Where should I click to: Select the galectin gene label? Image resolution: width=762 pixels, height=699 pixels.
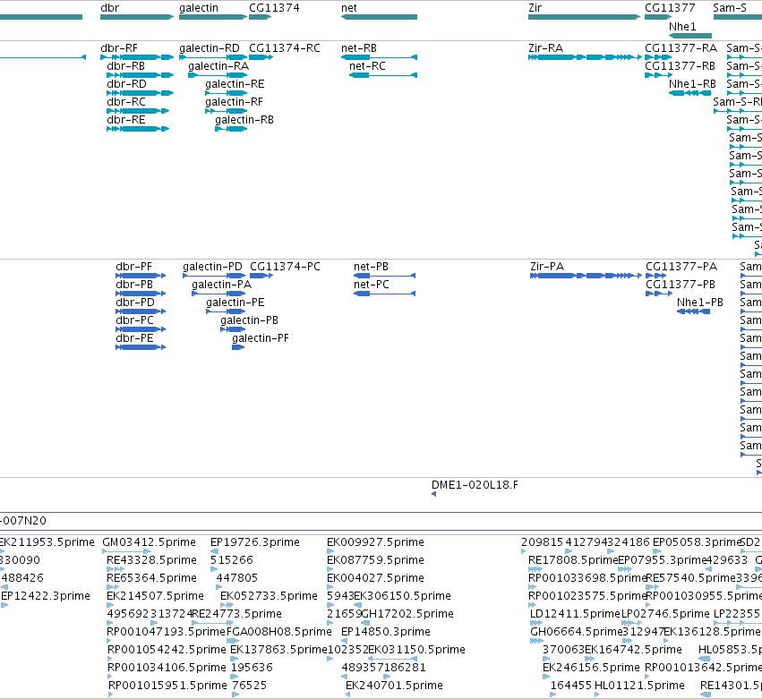199,8
